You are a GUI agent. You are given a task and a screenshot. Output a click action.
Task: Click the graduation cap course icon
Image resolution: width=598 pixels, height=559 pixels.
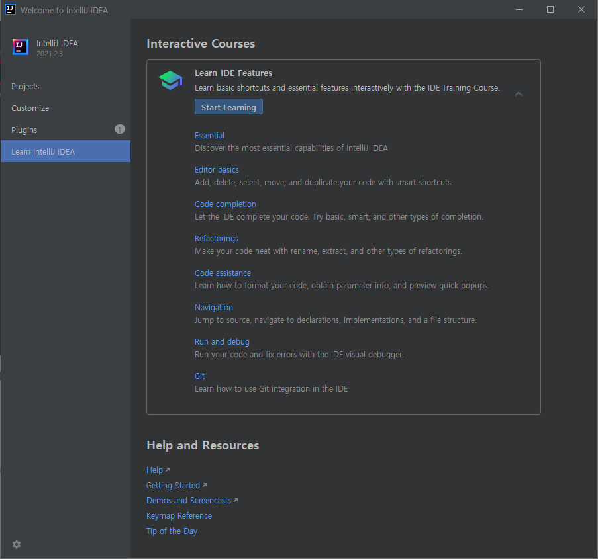pyautogui.click(x=170, y=81)
